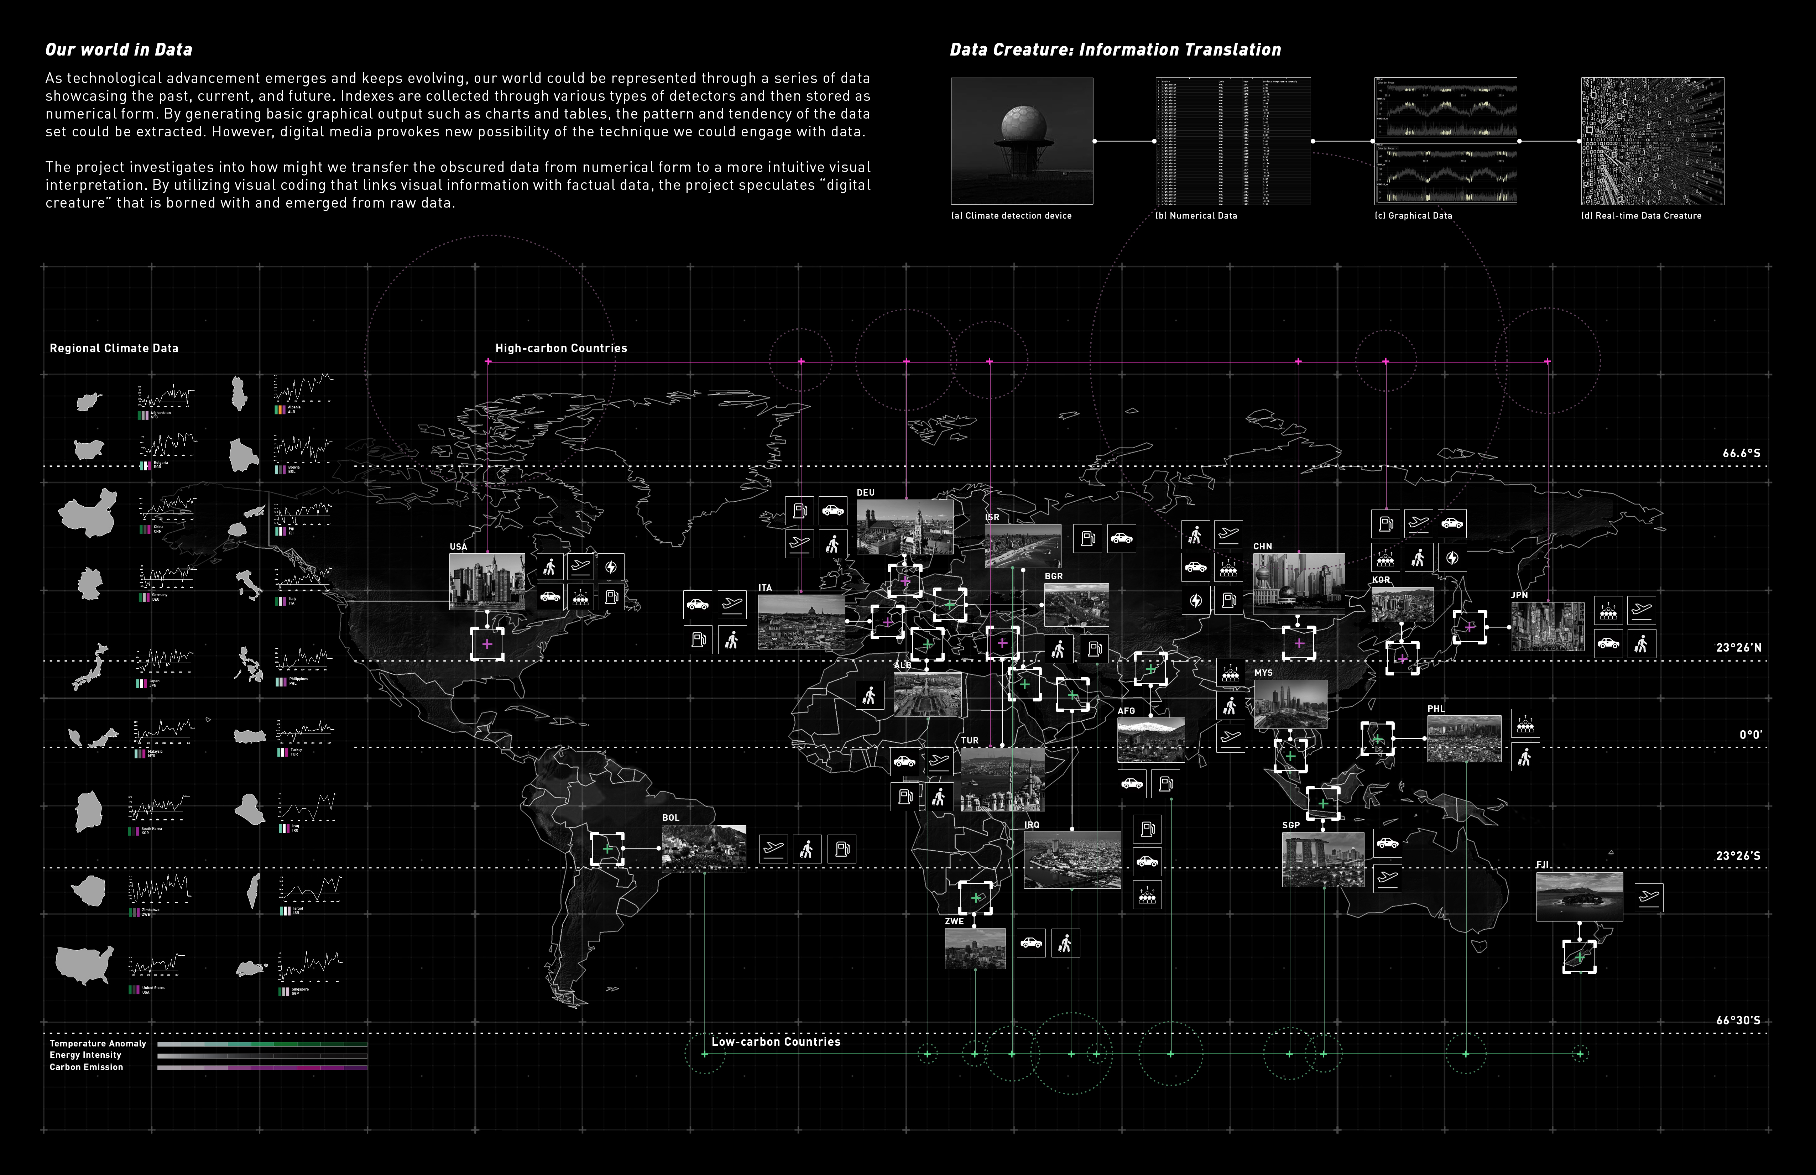
Task: Click the traveler icon next to Albania photo
Action: pos(869,695)
